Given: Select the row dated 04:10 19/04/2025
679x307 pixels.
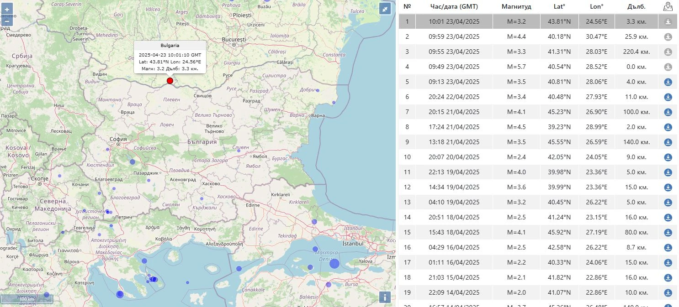Looking at the screenshot, I should pyautogui.click(x=538, y=202).
